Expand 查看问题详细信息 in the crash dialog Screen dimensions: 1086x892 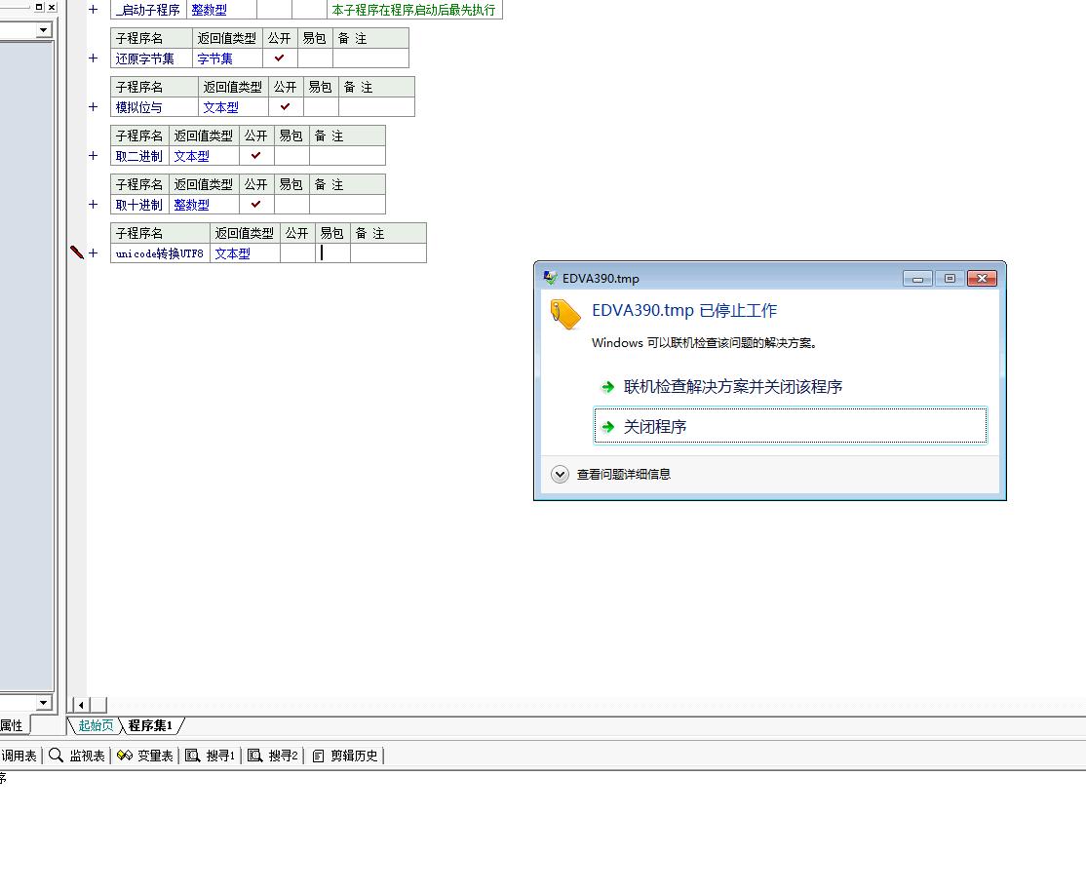560,474
